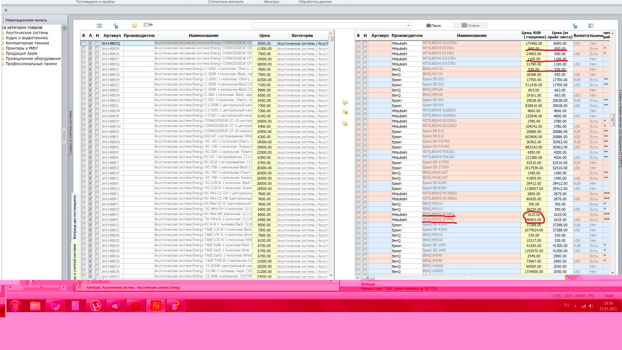Click the network signal icon in the tray
Viewport: 622px width, 350px height.
pyautogui.click(x=583, y=306)
